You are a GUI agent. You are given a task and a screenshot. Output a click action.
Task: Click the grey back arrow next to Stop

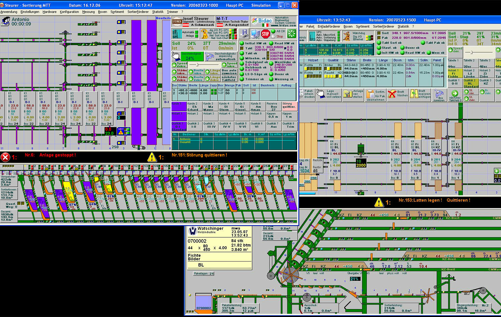(273, 36)
